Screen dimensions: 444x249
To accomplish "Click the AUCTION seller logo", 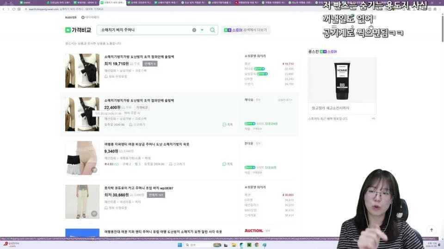I will 254,231.
